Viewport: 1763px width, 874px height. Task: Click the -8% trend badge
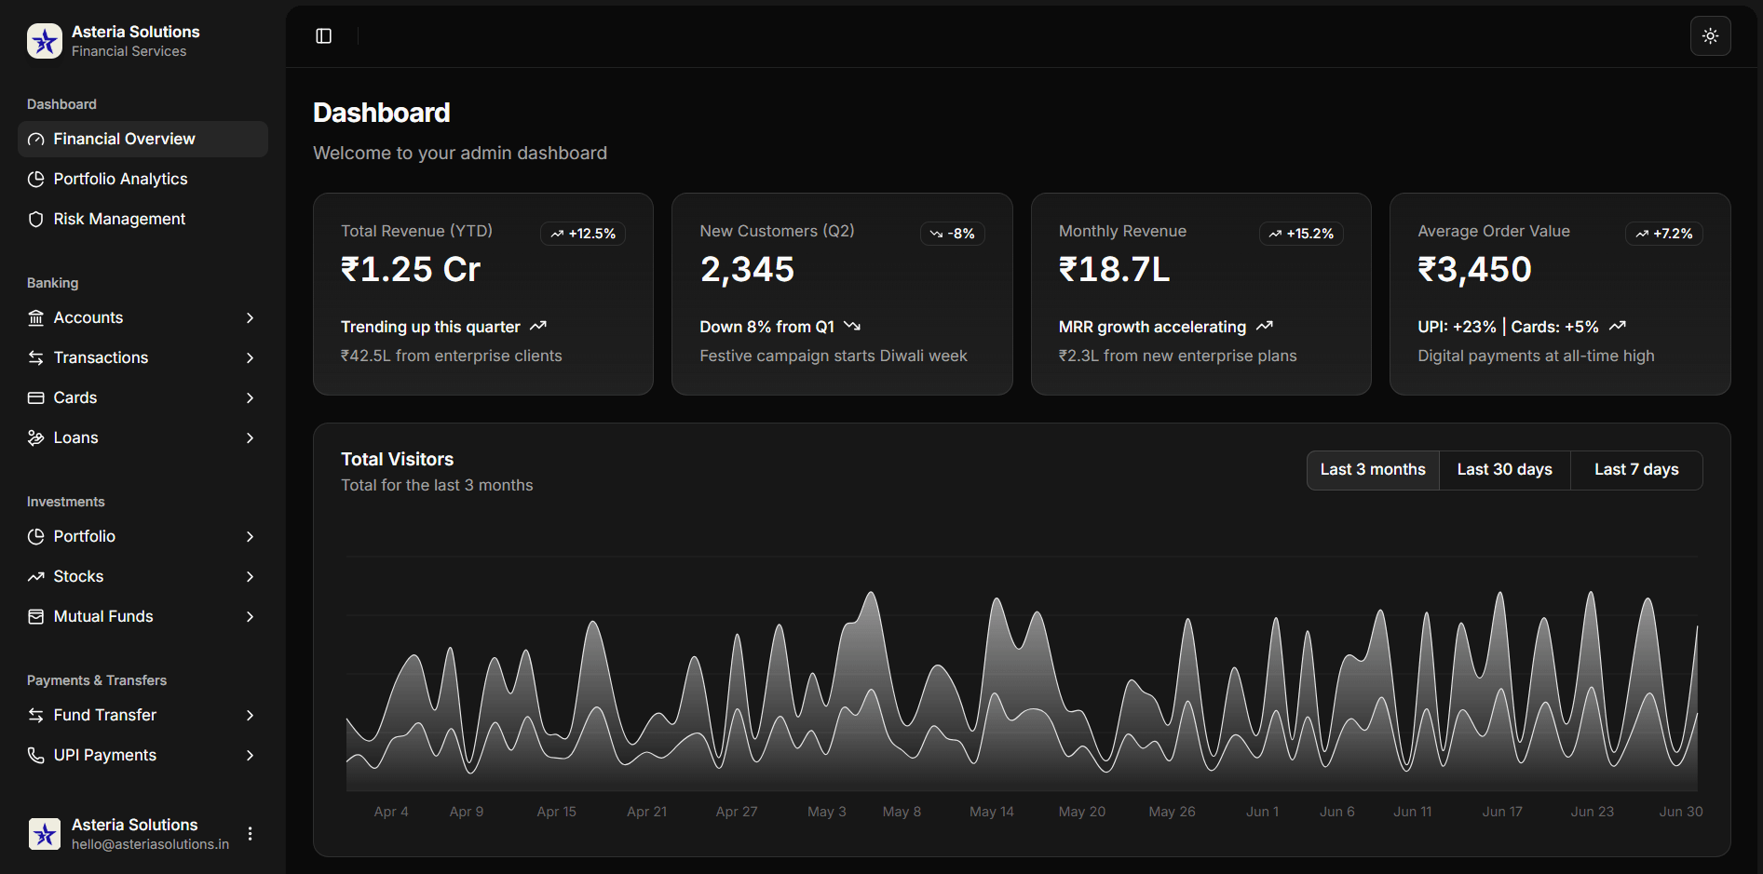[953, 234]
